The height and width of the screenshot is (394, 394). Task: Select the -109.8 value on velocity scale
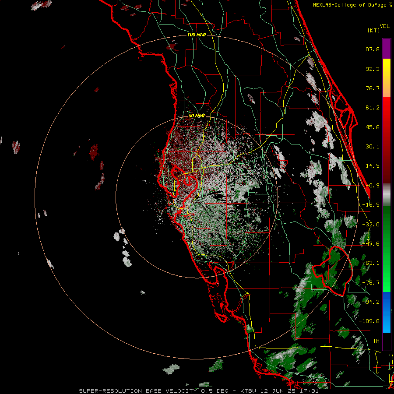click(x=369, y=321)
